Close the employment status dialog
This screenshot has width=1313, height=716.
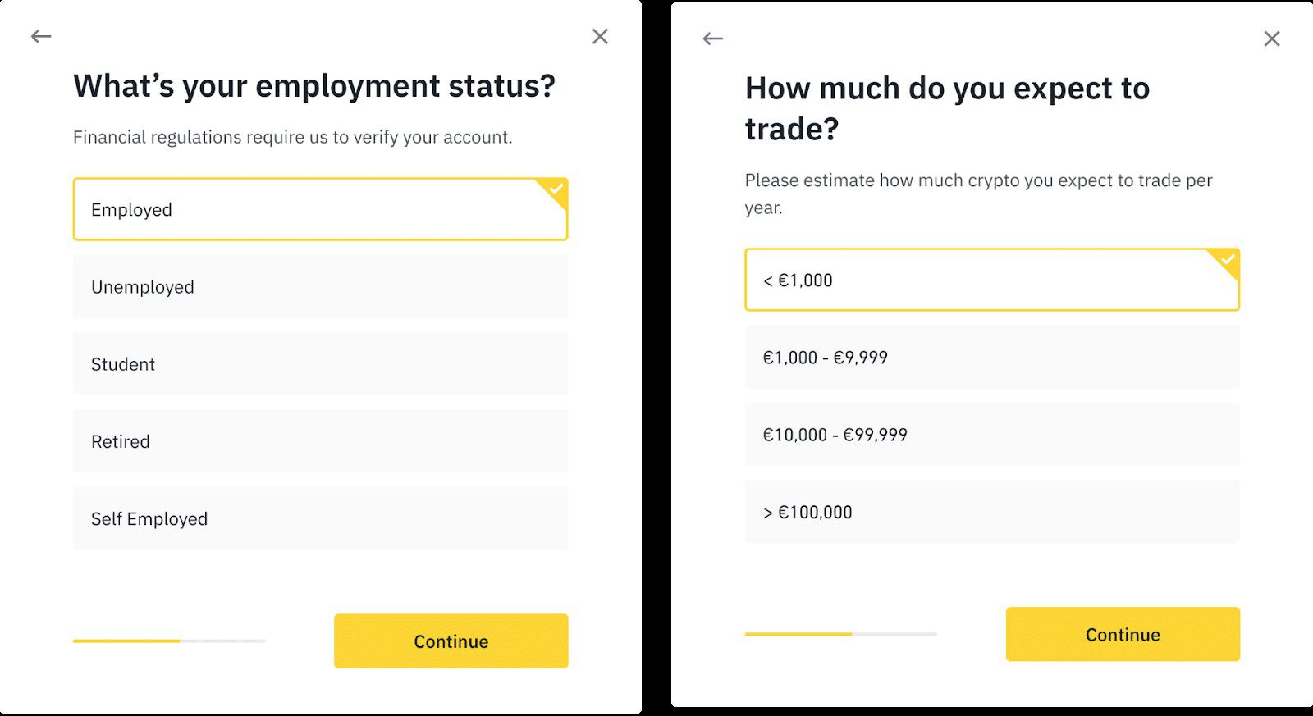click(600, 36)
